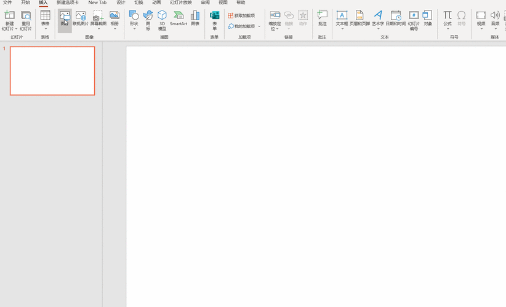Open the 切换 (Transitions) tab
This screenshot has height=307, width=506.
coord(139,2)
